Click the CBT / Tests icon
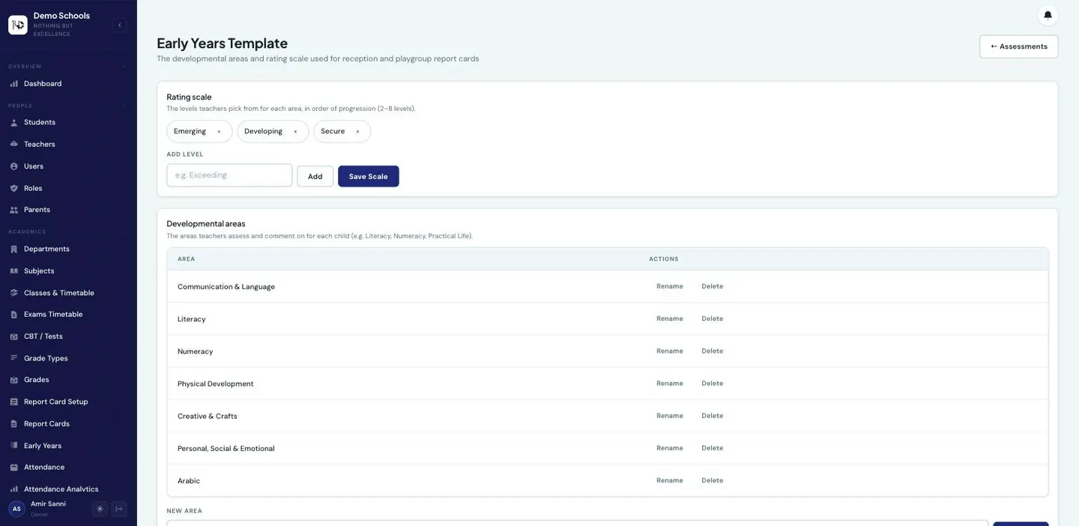Viewport: 1079px width, 526px height. (x=13, y=336)
